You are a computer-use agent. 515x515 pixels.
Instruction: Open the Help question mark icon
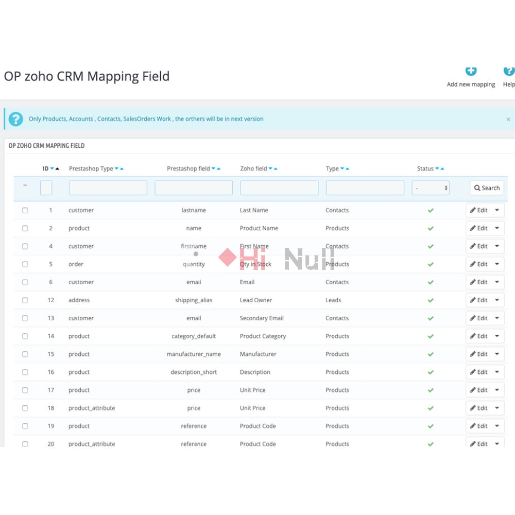coord(509,71)
